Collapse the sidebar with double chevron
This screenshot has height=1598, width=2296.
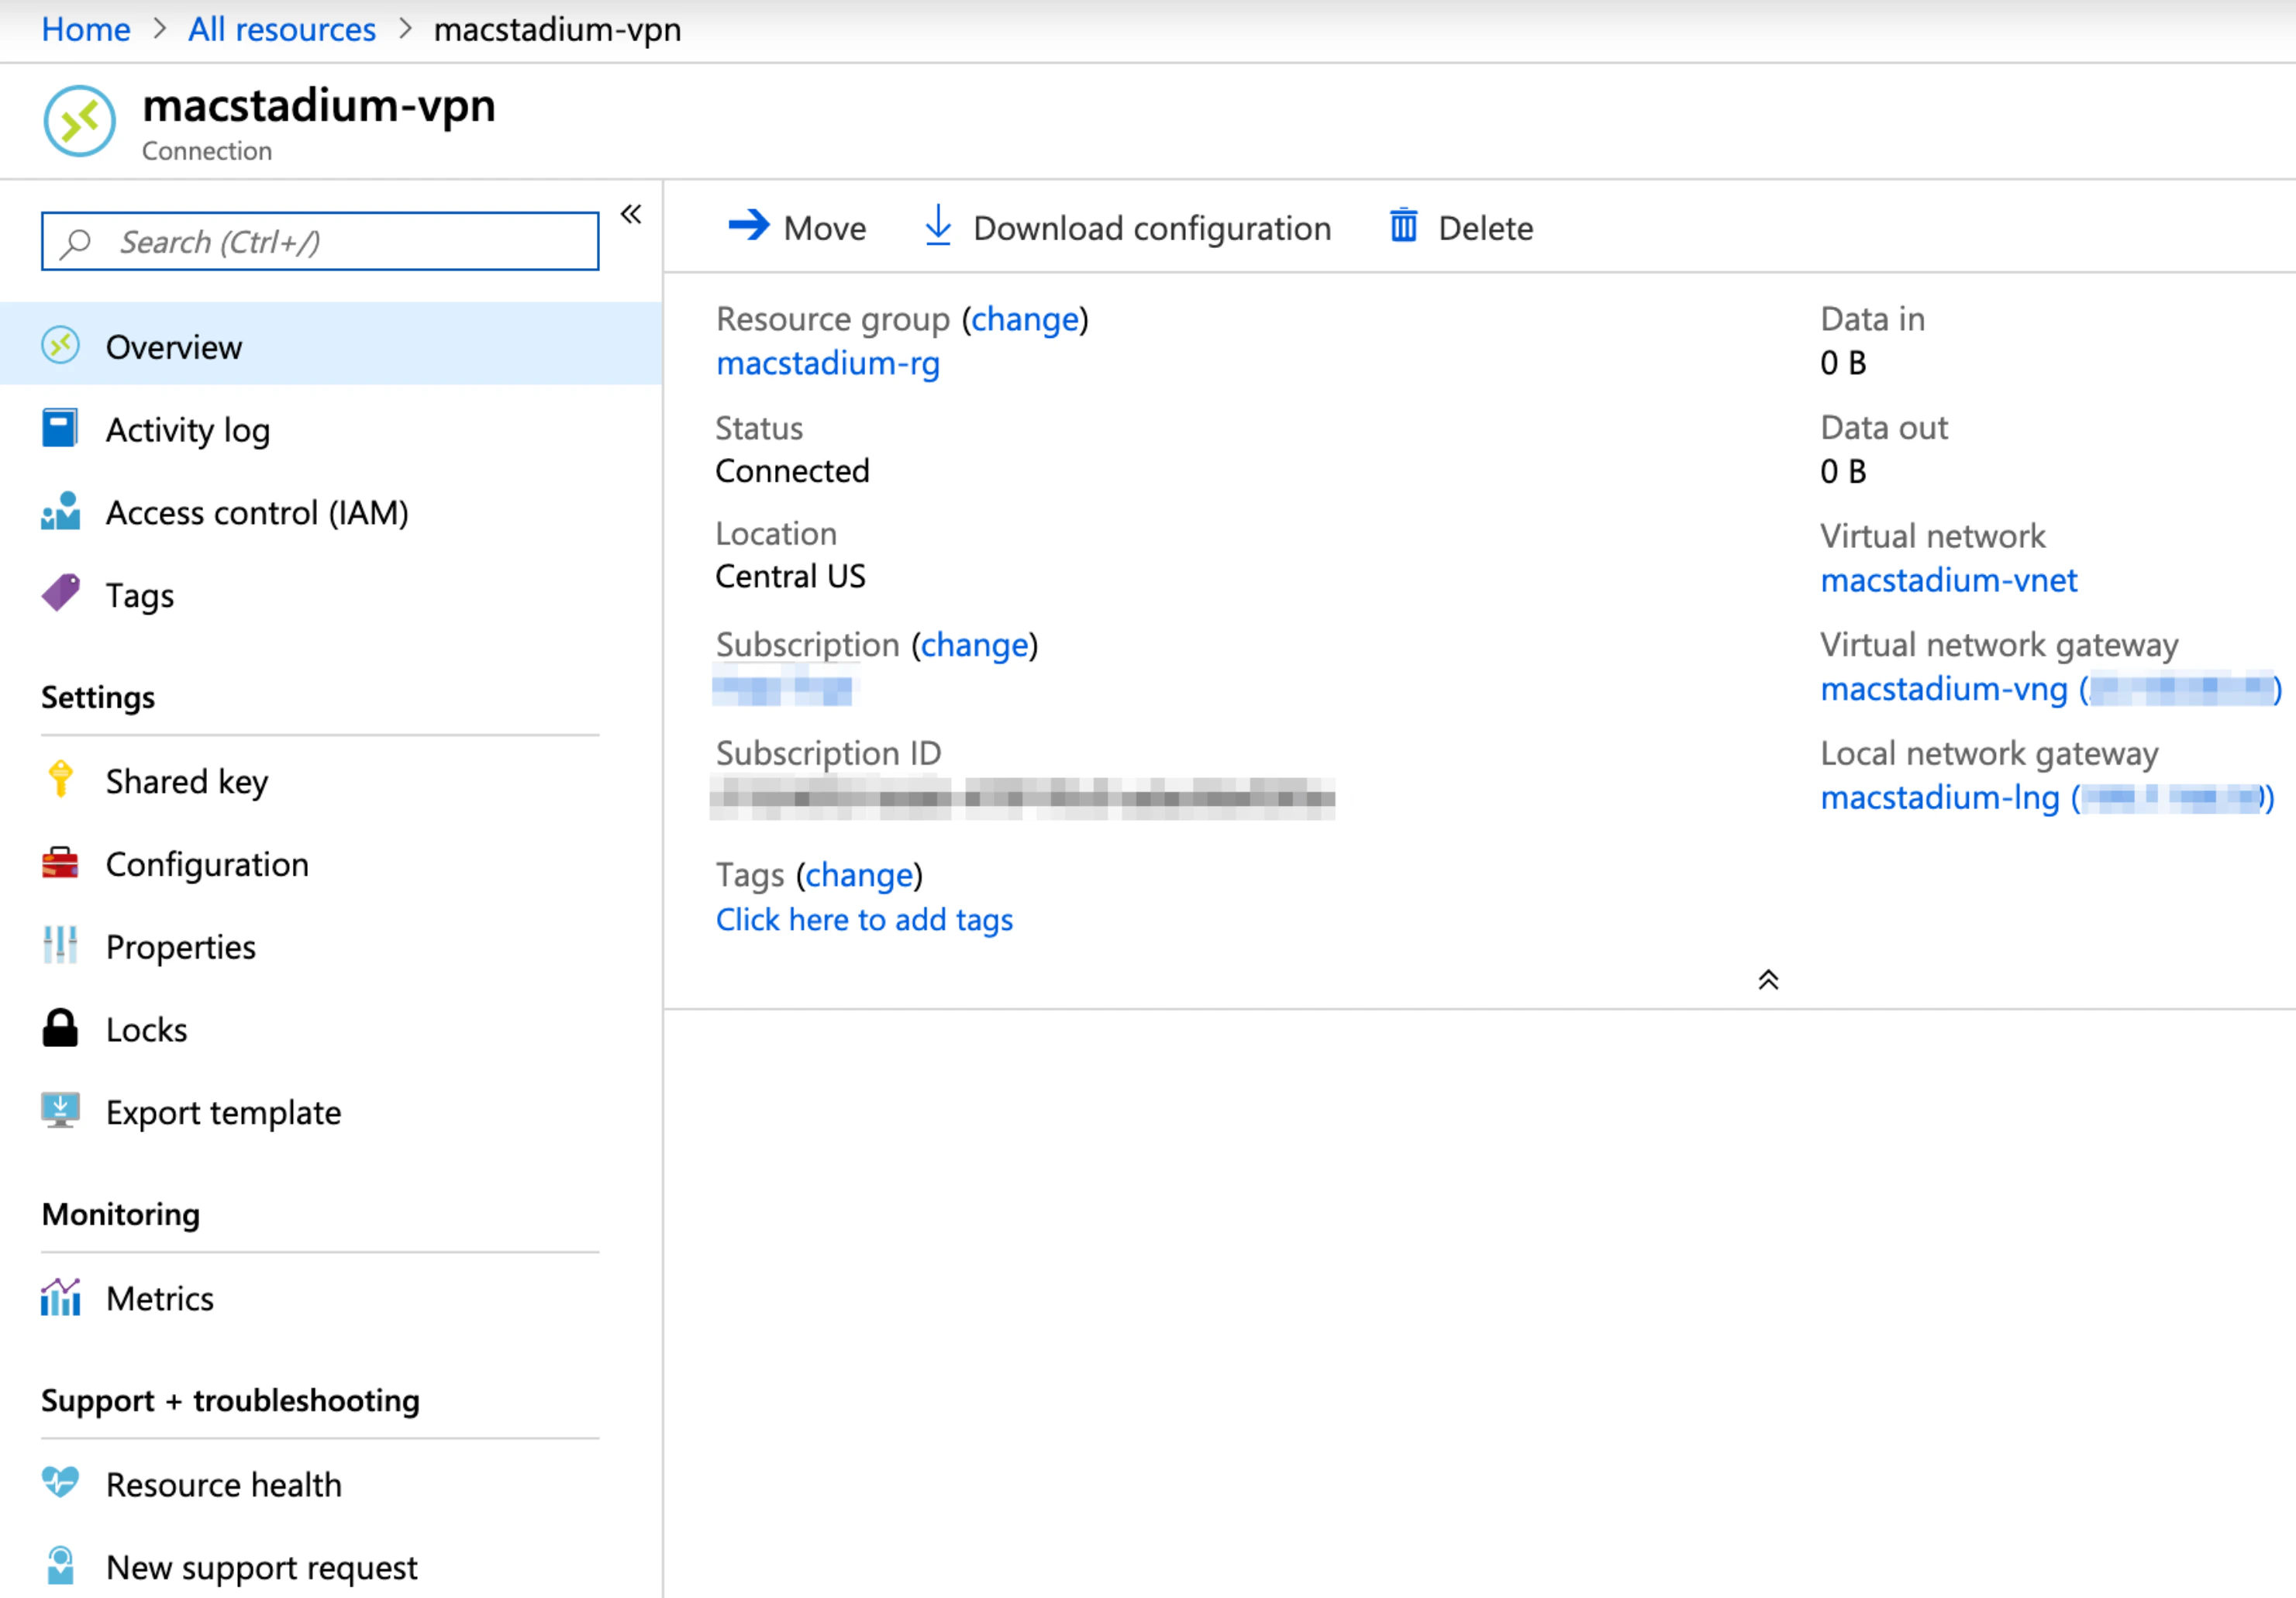point(631,214)
